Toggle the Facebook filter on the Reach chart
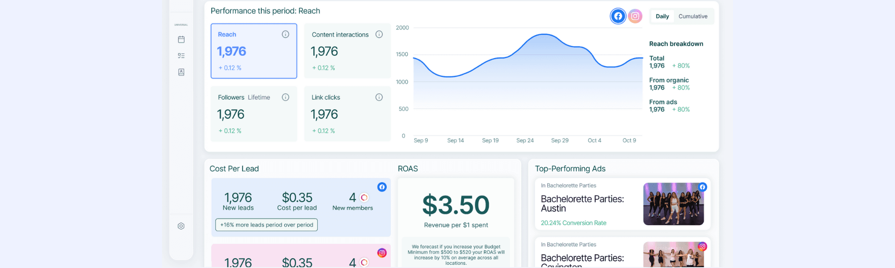 [x=618, y=16]
